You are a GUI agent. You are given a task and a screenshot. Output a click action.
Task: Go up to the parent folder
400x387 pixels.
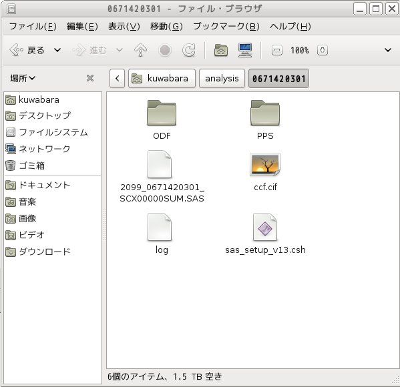click(140, 50)
